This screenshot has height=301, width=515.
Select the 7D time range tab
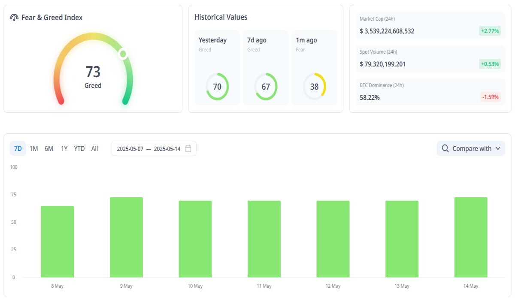(18, 148)
